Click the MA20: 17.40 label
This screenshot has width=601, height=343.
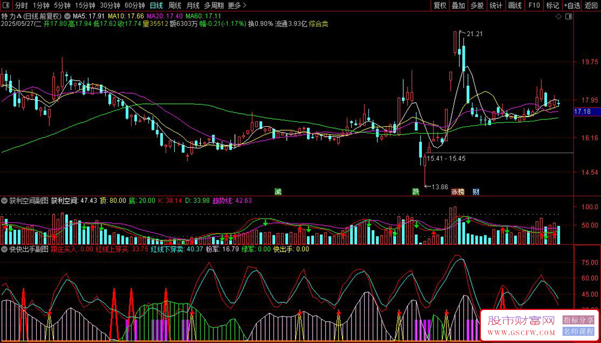[165, 16]
